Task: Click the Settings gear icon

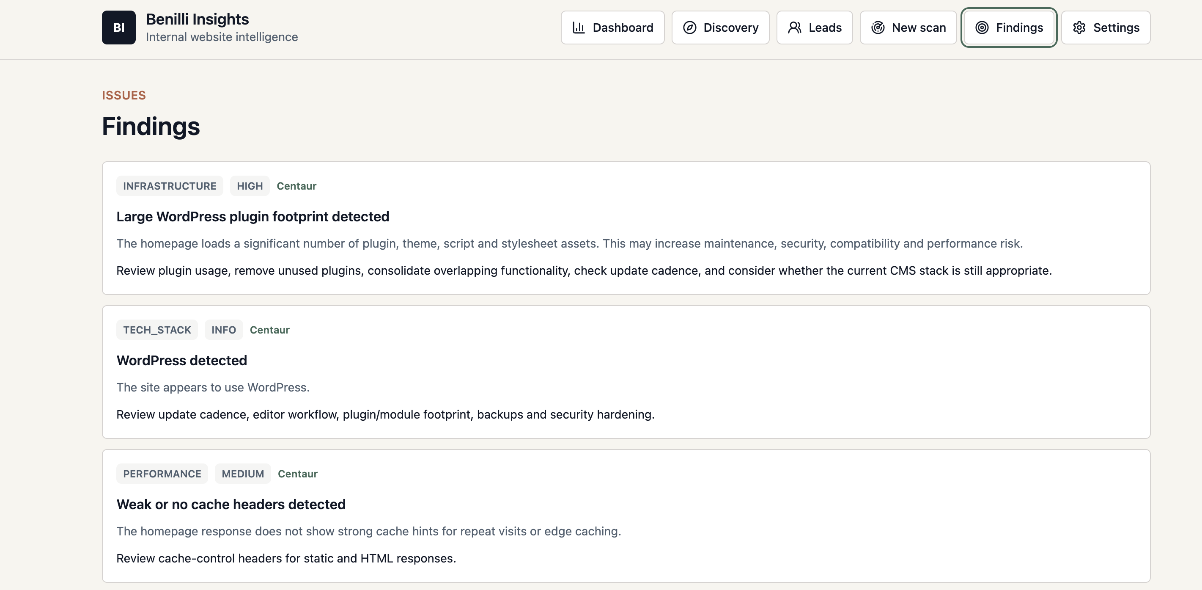Action: point(1079,28)
